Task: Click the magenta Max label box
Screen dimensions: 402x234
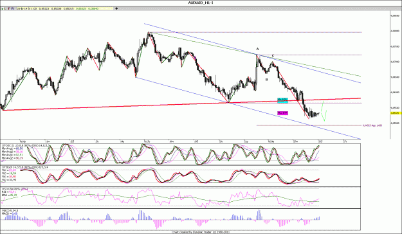Action: (283, 113)
